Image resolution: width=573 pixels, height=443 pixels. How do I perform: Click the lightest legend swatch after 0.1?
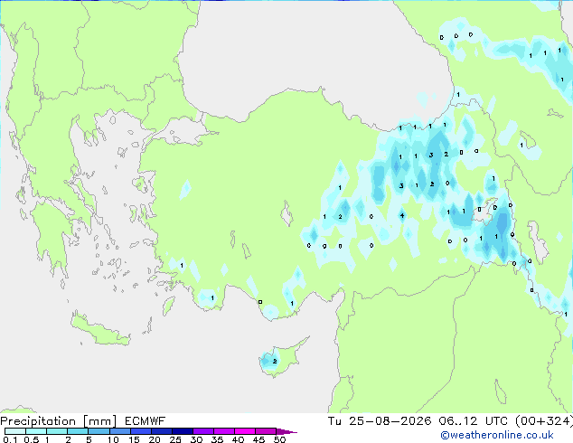point(15,431)
